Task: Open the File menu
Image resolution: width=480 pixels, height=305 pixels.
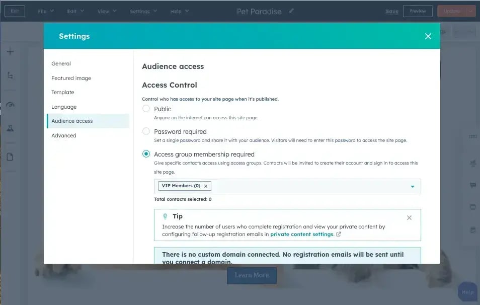Action: [46, 12]
